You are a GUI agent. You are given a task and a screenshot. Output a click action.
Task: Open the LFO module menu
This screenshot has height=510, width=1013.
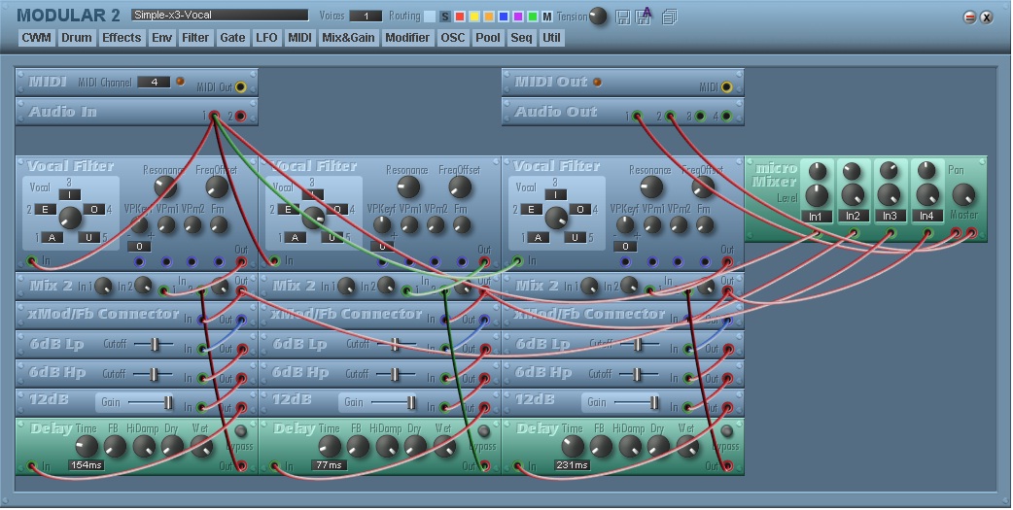point(266,38)
